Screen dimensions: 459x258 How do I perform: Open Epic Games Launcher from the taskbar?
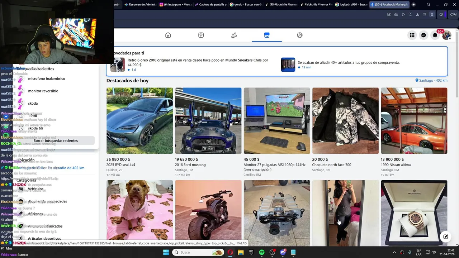click(251, 252)
